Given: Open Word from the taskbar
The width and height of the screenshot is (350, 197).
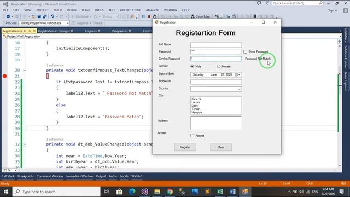Looking at the screenshot, I should tap(232, 192).
